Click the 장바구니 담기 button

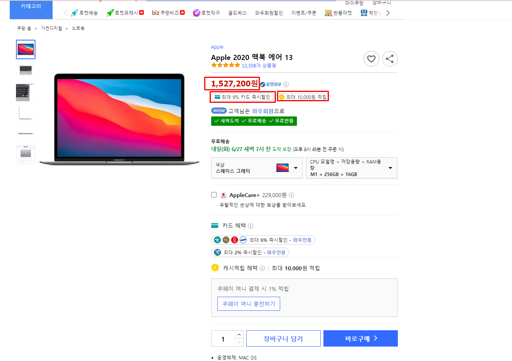(283, 338)
